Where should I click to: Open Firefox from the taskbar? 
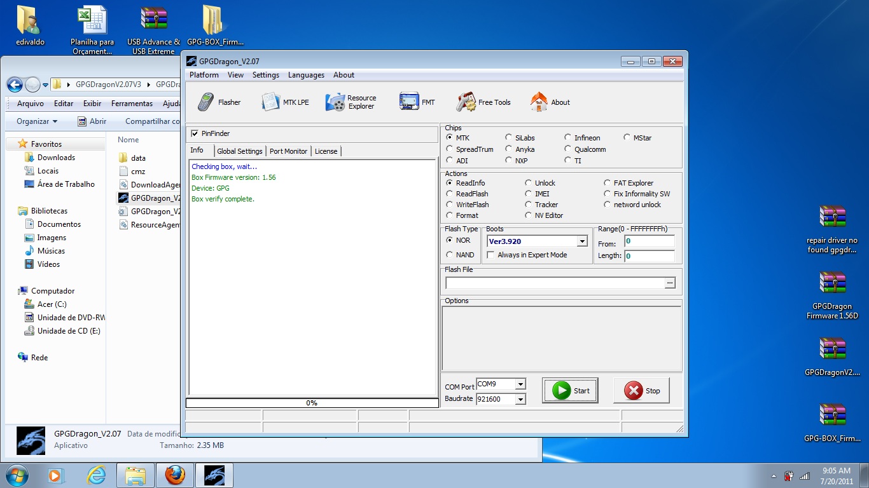[x=175, y=475]
